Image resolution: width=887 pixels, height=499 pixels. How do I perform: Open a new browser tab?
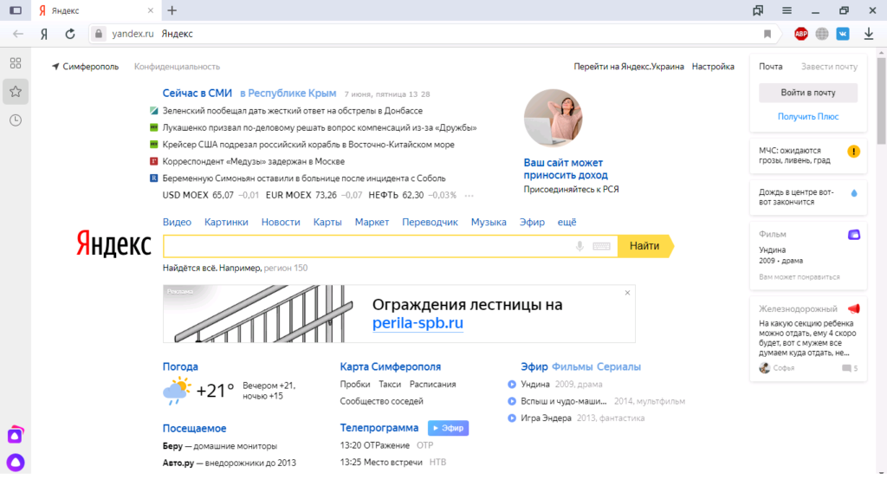point(172,10)
